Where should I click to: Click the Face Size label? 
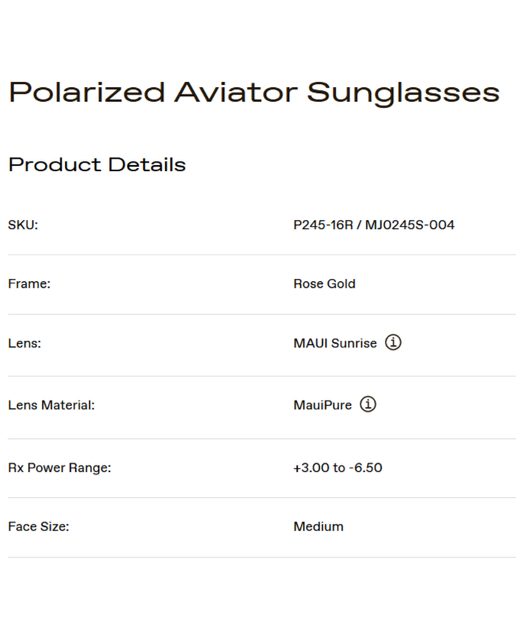(x=38, y=527)
